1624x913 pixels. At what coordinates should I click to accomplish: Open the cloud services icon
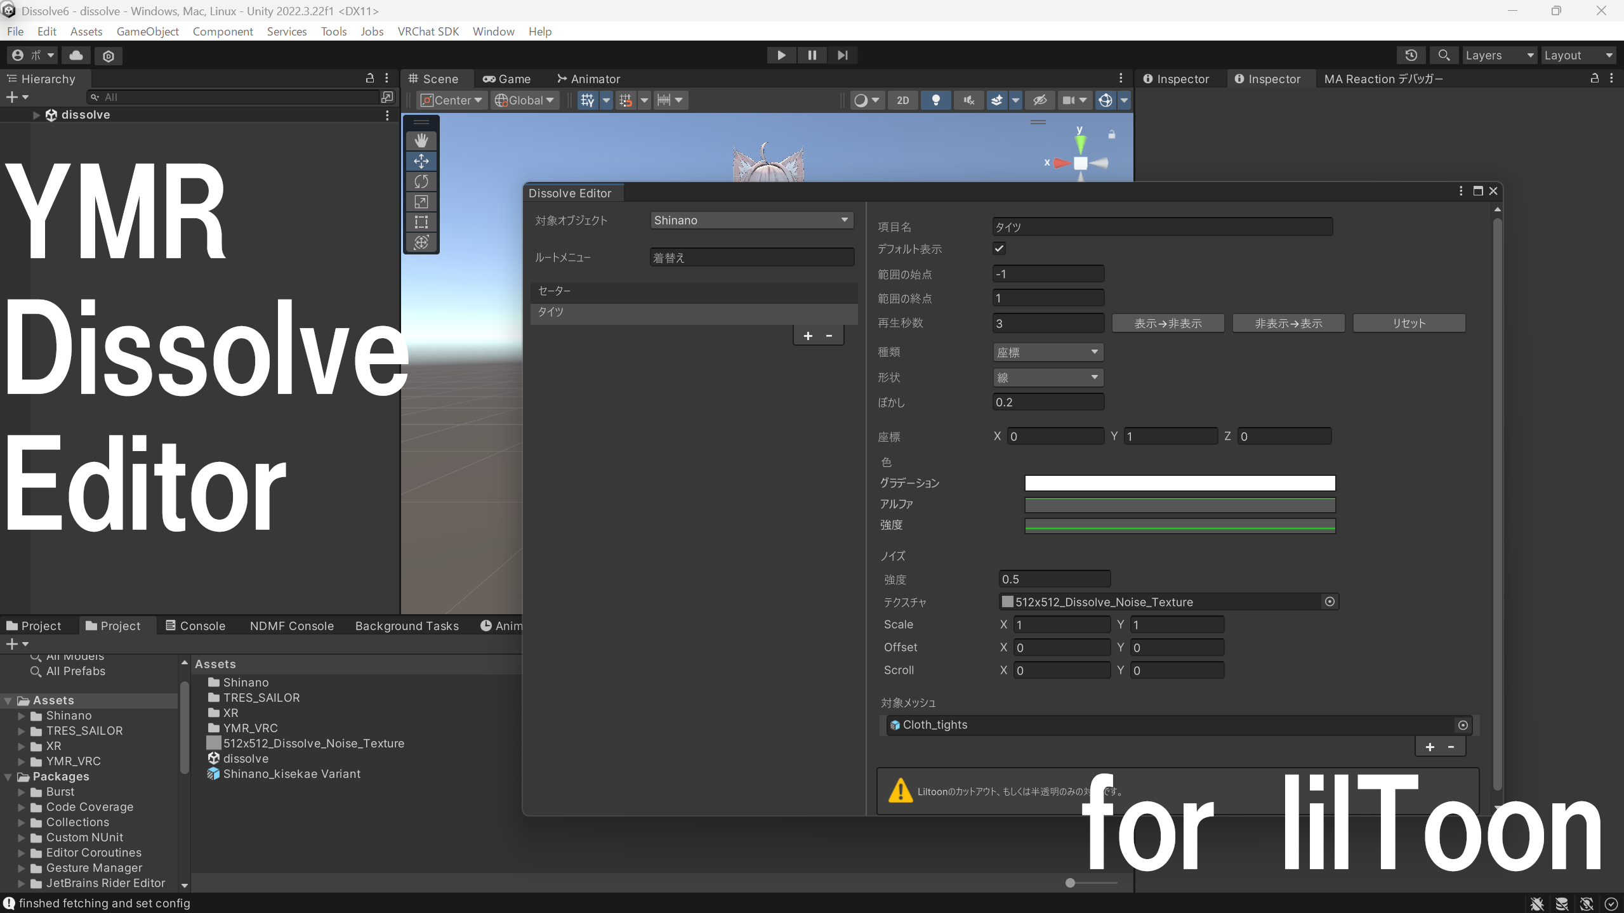pos(76,55)
